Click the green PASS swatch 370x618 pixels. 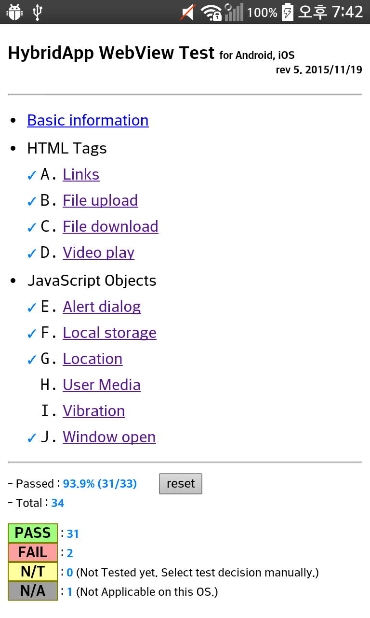click(x=32, y=533)
